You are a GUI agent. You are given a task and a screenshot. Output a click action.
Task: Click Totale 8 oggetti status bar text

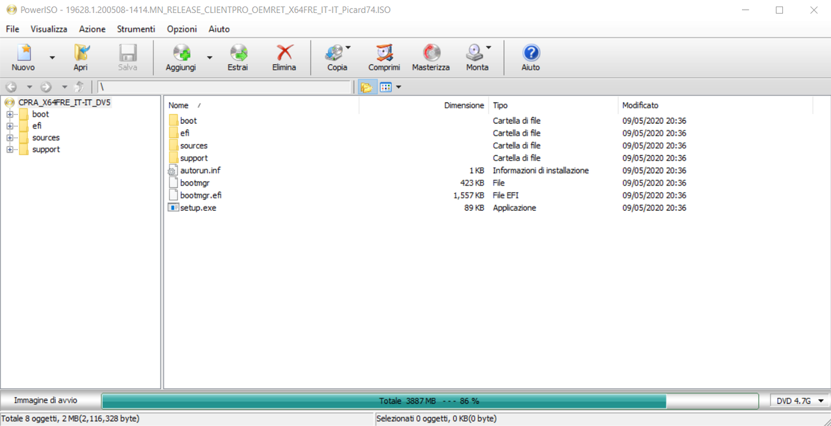point(70,419)
